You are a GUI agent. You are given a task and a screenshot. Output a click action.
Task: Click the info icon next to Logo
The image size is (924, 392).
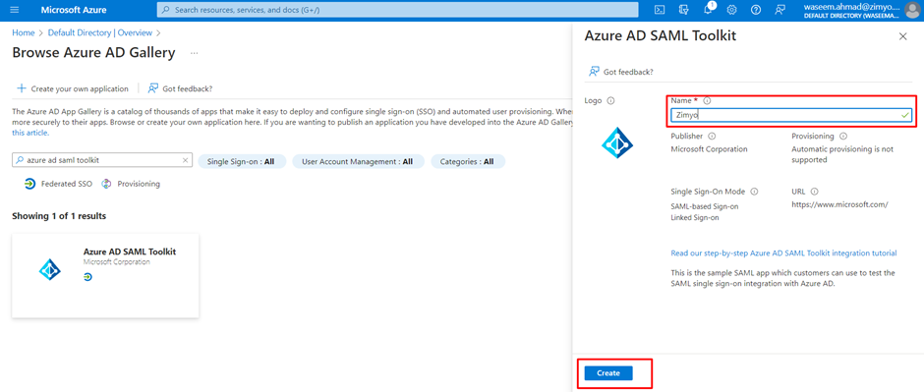click(x=610, y=100)
